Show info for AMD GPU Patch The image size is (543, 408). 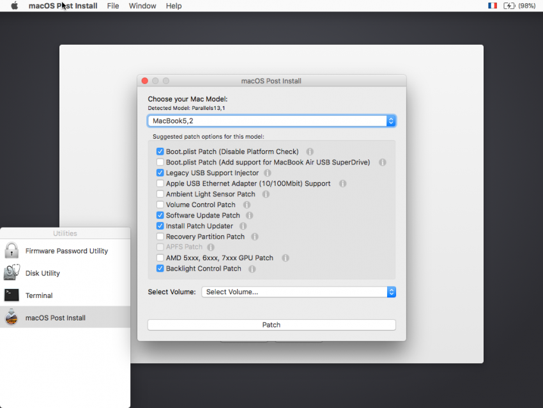(x=286, y=258)
